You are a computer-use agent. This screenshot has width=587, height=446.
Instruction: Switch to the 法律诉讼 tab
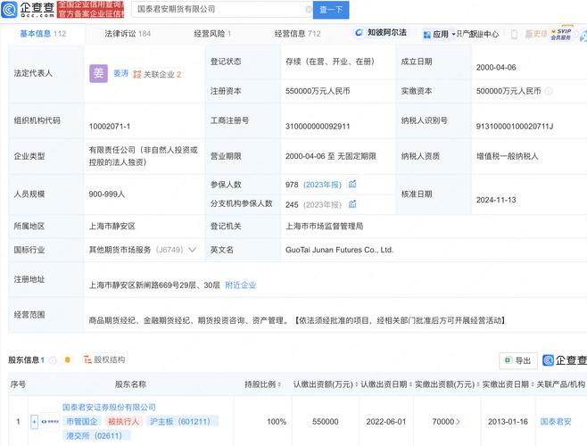point(128,34)
